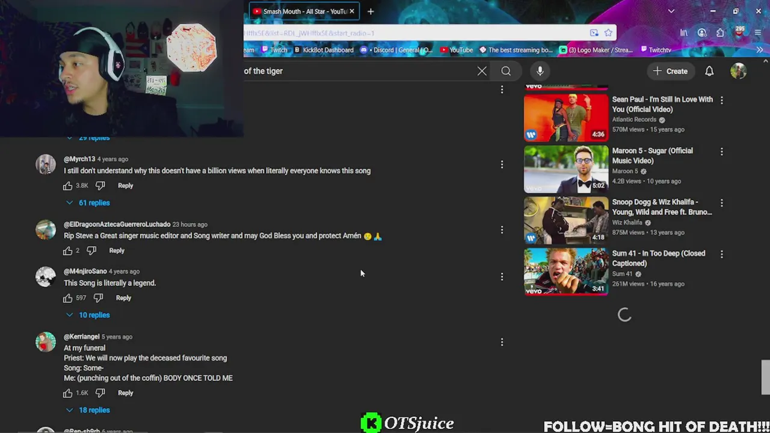Open the YouTube bookmark

coord(457,50)
